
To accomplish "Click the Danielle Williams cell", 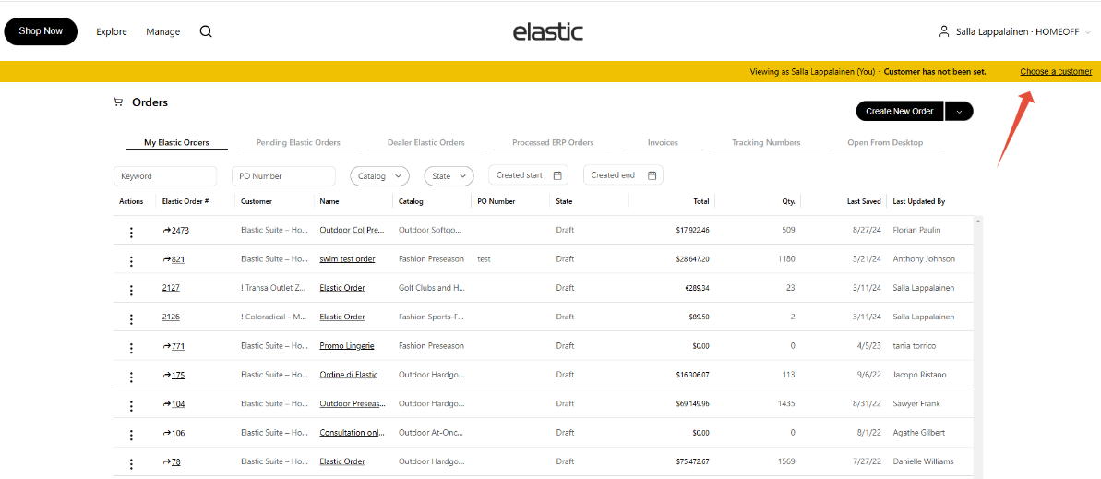I will pos(924,461).
